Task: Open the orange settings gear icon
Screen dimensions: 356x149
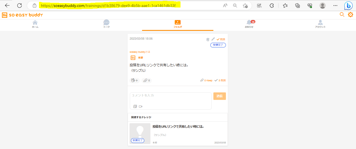Action: (x=350, y=15)
